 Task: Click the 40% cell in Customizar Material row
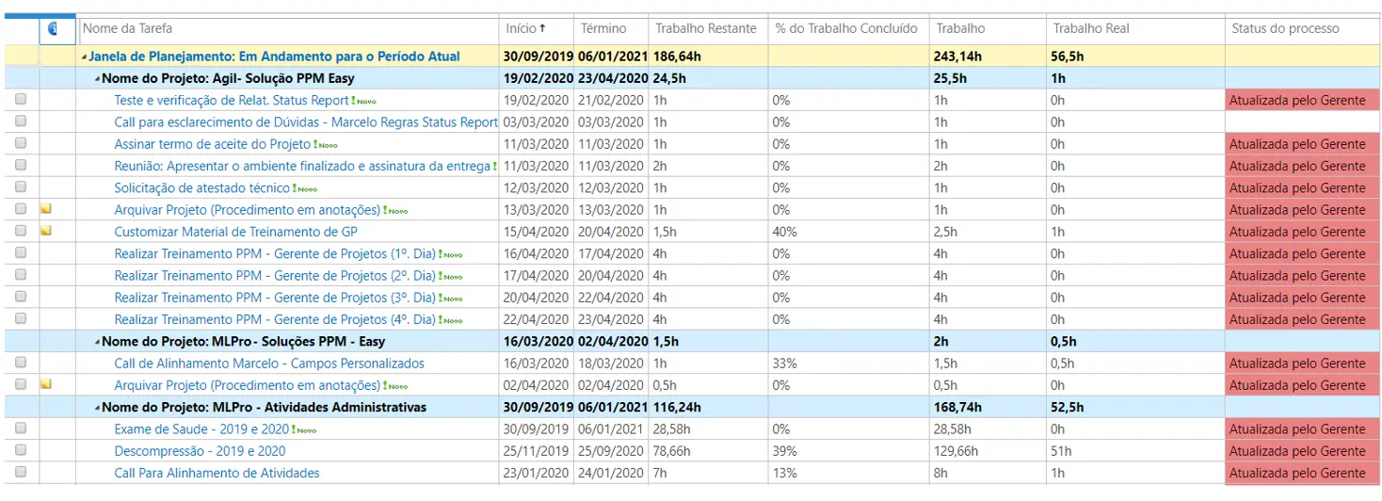[849, 232]
